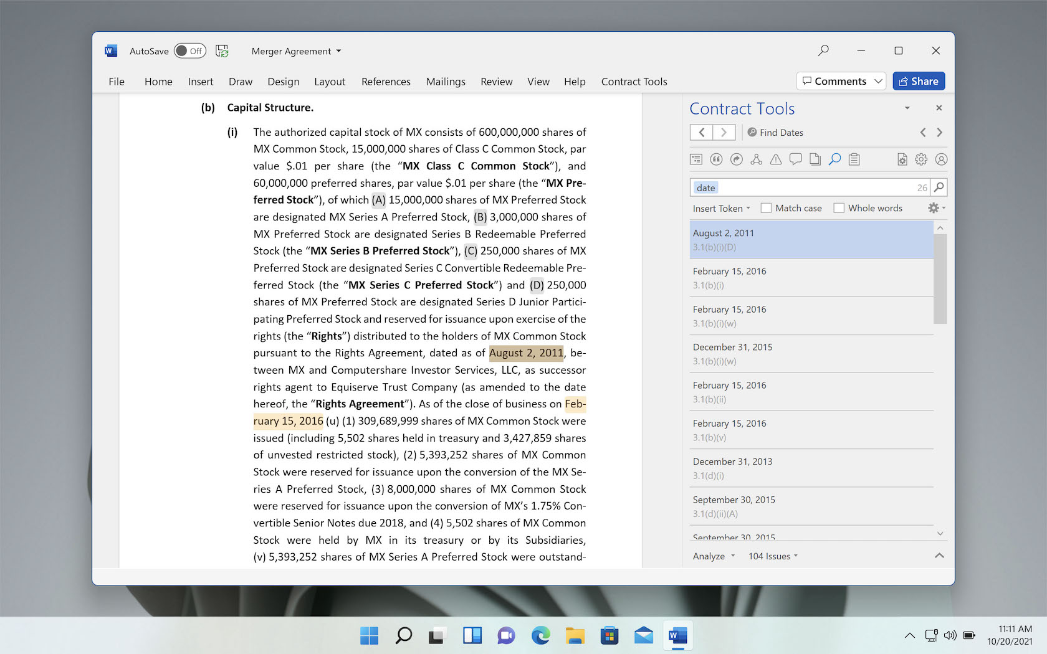Click highlighted August 2, 2011 in document
The height and width of the screenshot is (654, 1047).
pos(526,353)
